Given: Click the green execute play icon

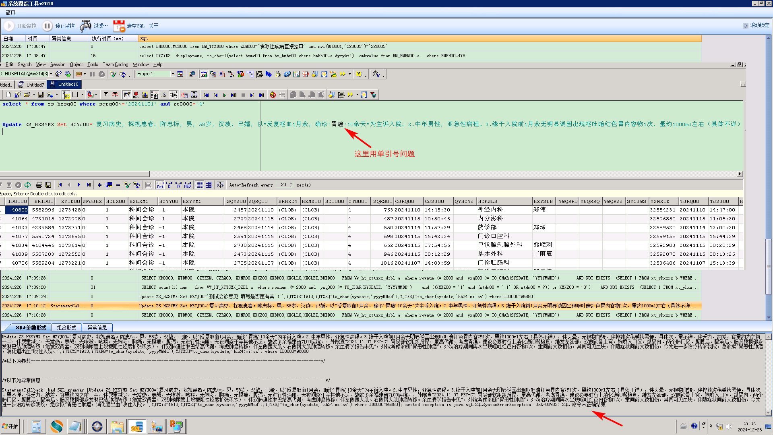Looking at the screenshot, I should pyautogui.click(x=225, y=95).
